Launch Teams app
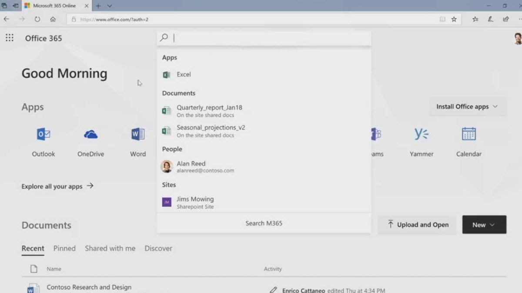Image resolution: width=522 pixels, height=293 pixels. coord(376,142)
